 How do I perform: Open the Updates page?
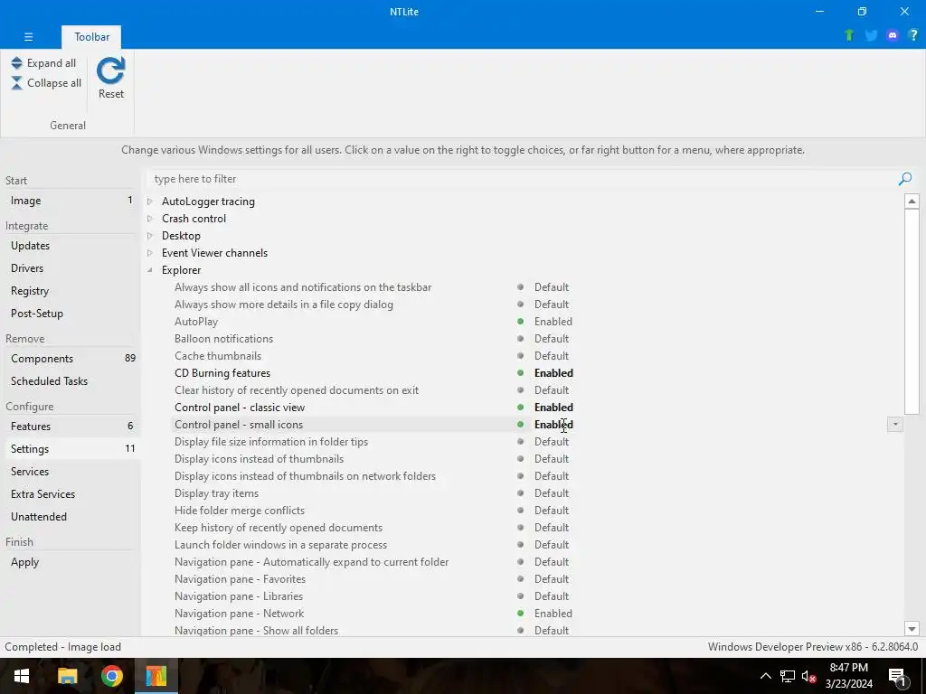[71, 246]
